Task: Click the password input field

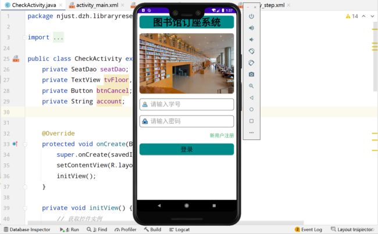Action: 187,121
